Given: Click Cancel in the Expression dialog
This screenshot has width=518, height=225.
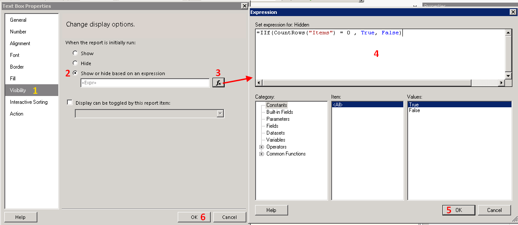Looking at the screenshot, I should pos(494,210).
